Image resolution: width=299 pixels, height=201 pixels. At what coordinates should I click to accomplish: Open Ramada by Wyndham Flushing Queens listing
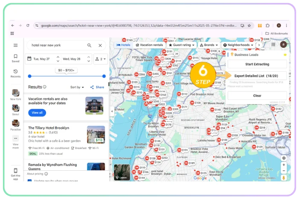pos(53,167)
